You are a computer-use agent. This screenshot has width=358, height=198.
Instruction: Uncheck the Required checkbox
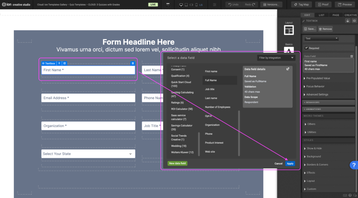[307, 48]
